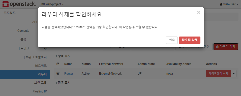
Task: Click the 게이트웨이 삭제 button
Action: point(218,74)
